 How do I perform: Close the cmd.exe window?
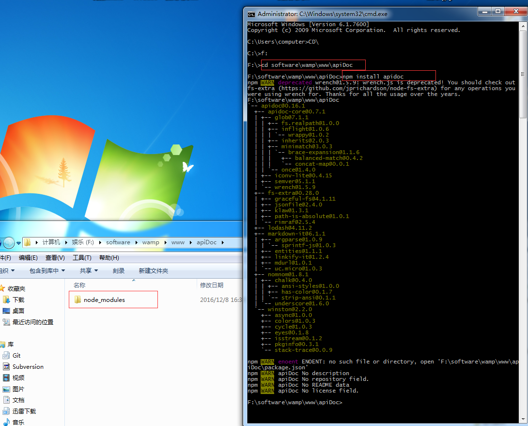(516, 12)
